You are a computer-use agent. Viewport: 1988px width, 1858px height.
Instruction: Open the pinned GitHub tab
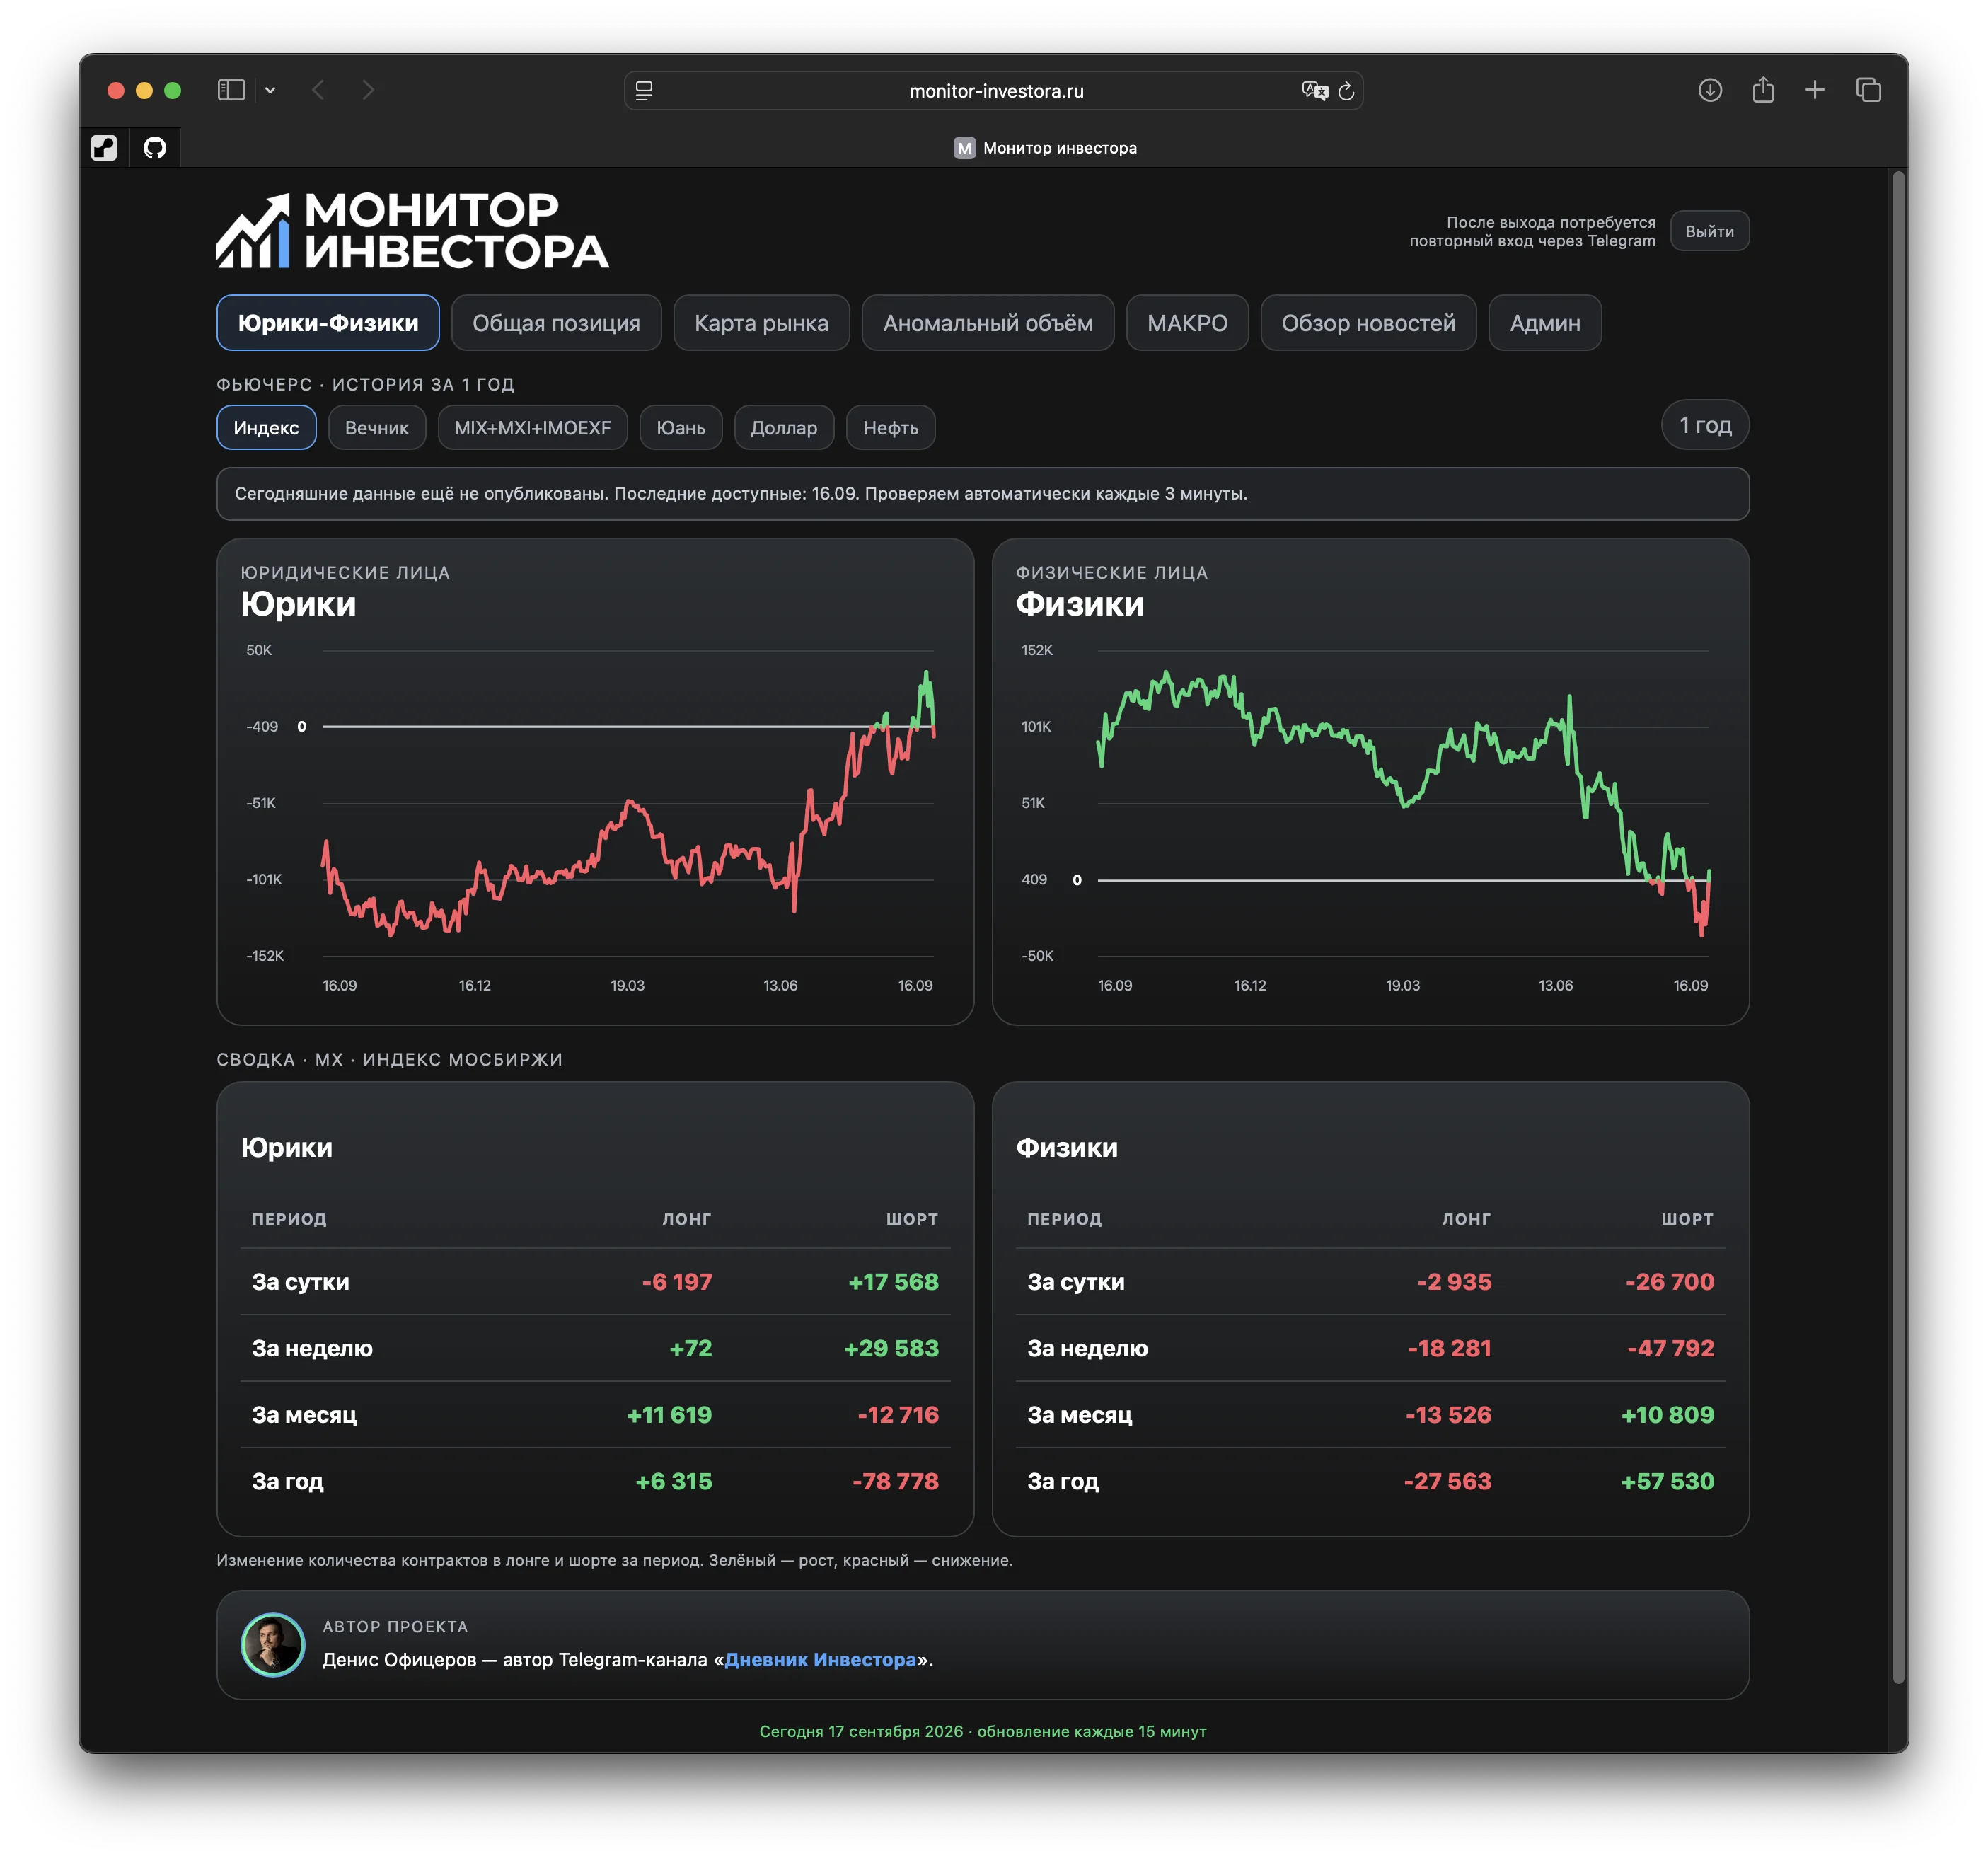tap(155, 148)
